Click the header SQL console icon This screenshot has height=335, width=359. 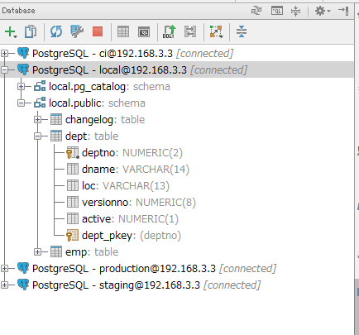277,11
